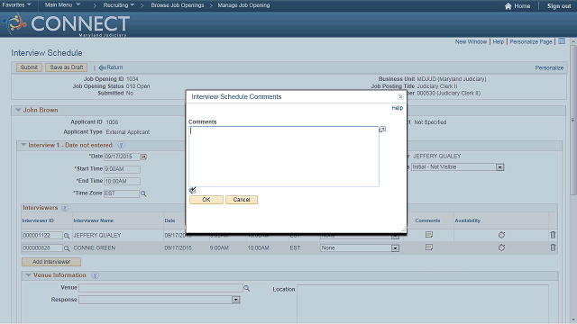Click Personalize link near toolbar
The image size is (577, 324).
[549, 68]
